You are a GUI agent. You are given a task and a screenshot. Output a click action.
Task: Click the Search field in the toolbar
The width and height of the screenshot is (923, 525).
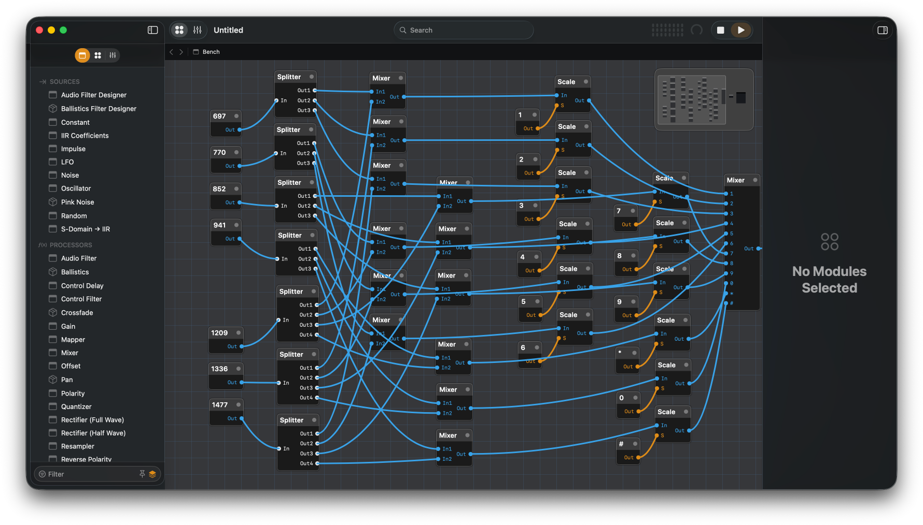[464, 30]
